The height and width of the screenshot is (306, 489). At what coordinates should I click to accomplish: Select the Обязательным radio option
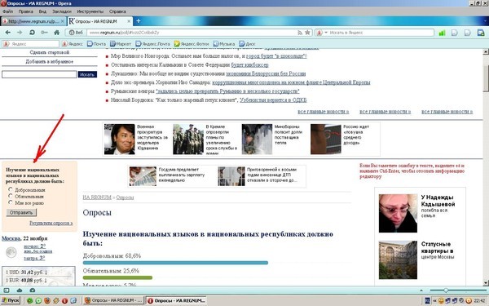[x=11, y=196]
